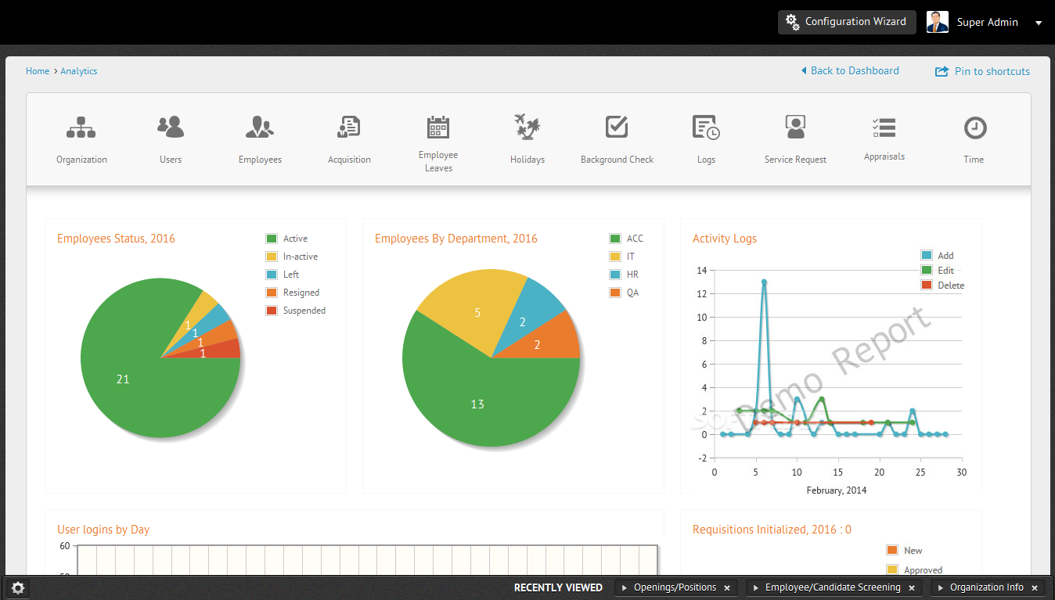
Task: Open the Employees analytics icon
Action: tap(260, 128)
